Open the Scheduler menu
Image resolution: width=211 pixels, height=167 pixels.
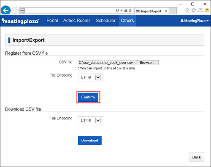click(105, 21)
